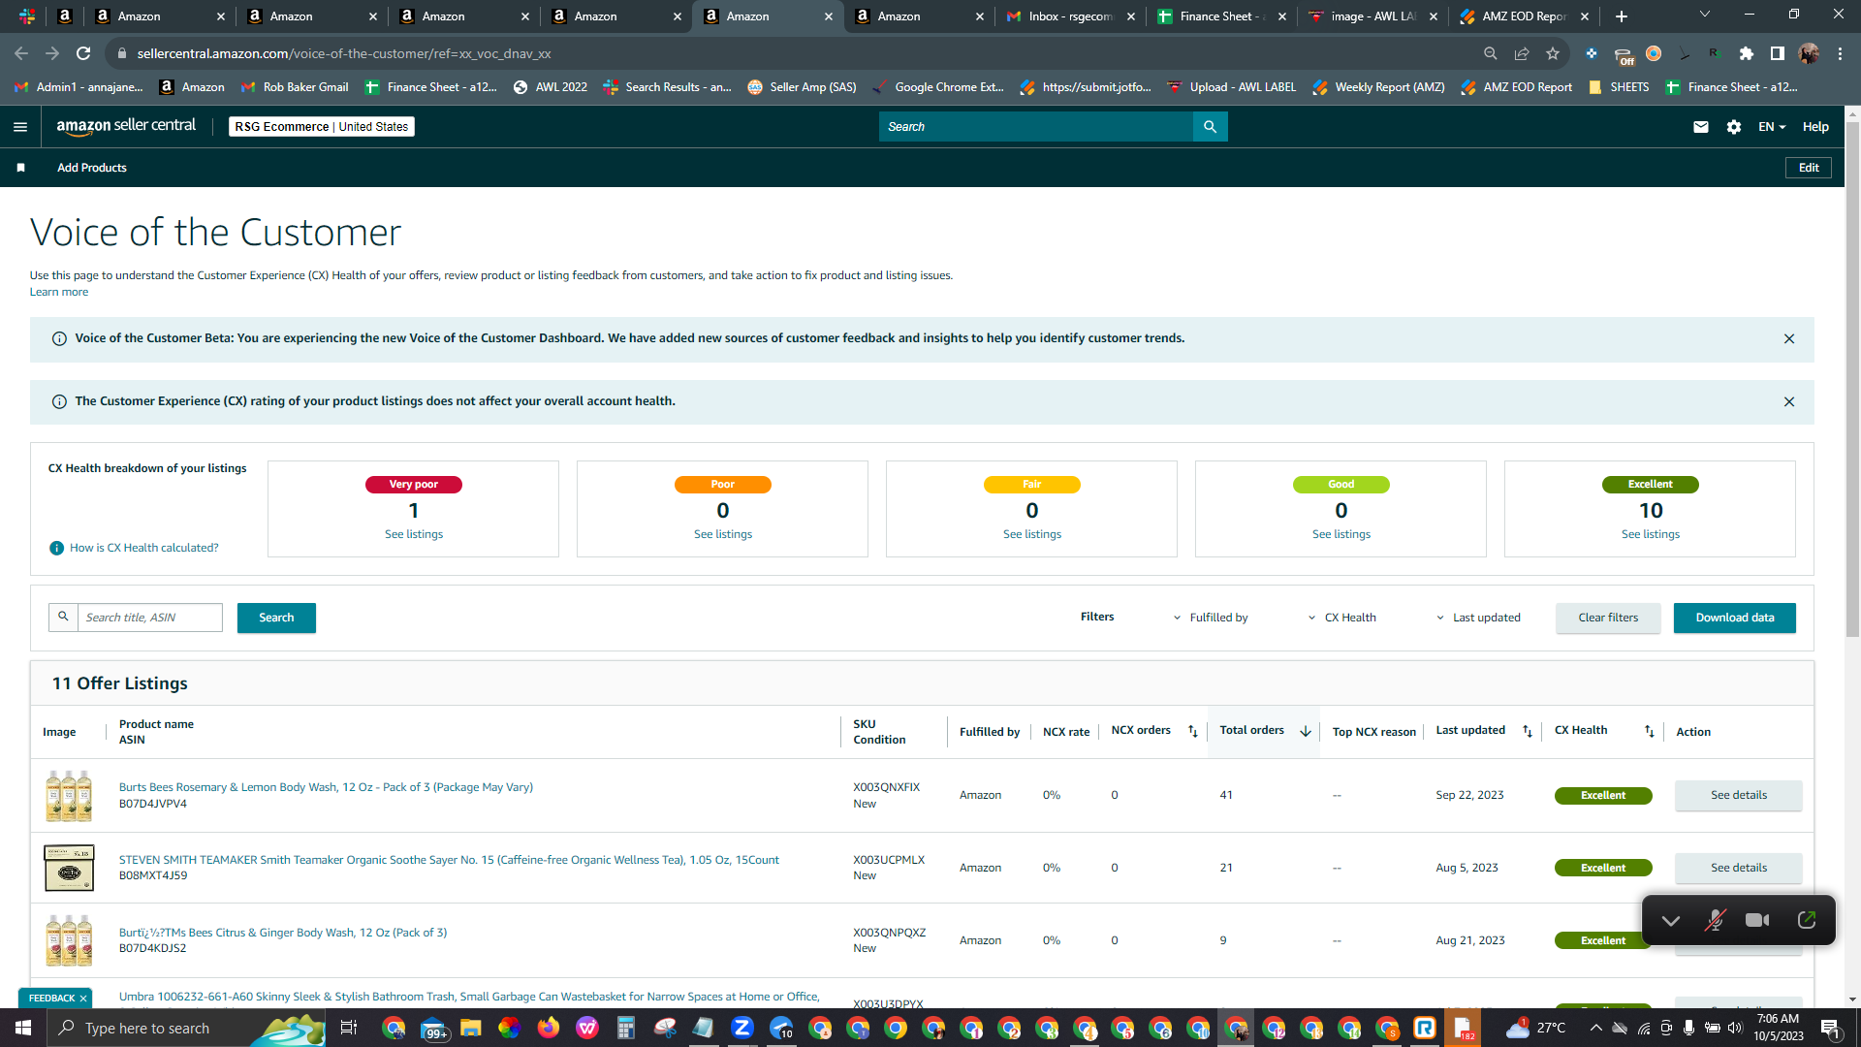This screenshot has height=1047, width=1861.
Task: Expand the Fulfilled by filter dropdown
Action: click(x=1211, y=618)
